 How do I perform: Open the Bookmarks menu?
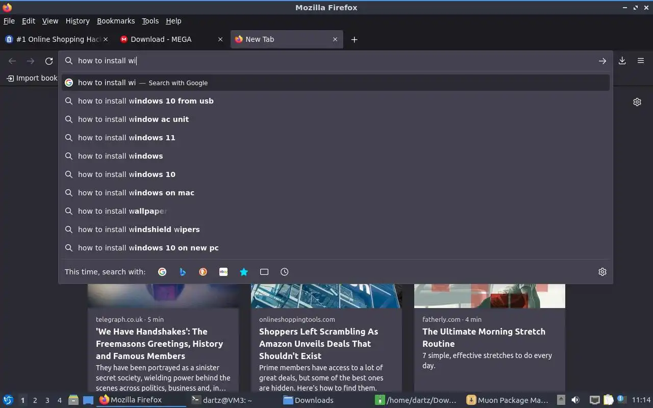116,21
